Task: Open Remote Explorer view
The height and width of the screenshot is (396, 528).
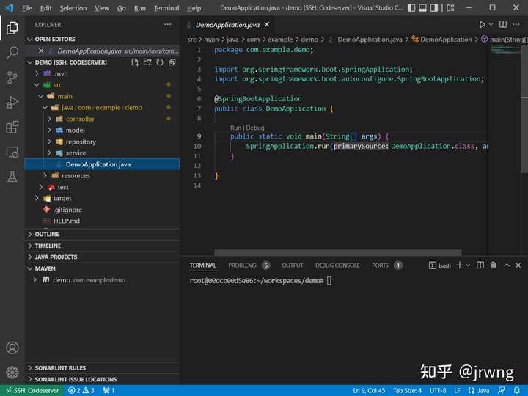Action: coord(12,153)
